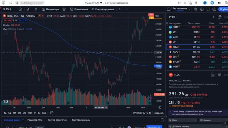Open Тестер стратегий tab

[57, 120]
